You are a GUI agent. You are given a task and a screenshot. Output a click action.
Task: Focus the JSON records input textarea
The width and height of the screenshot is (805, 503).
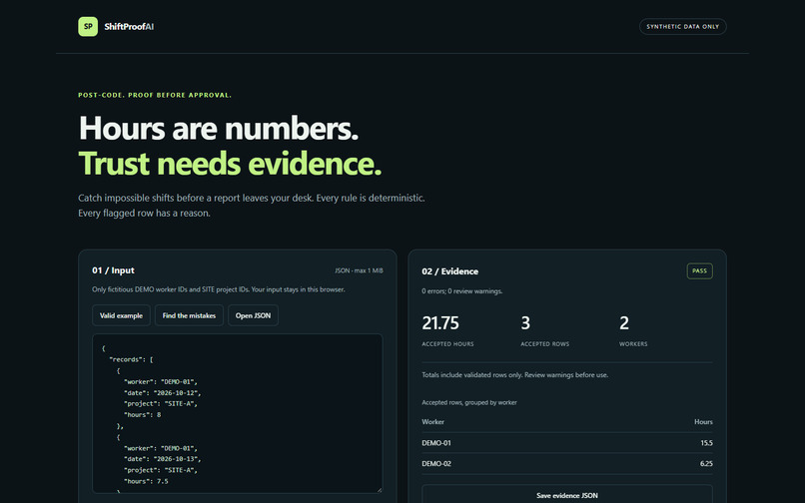pyautogui.click(x=237, y=414)
